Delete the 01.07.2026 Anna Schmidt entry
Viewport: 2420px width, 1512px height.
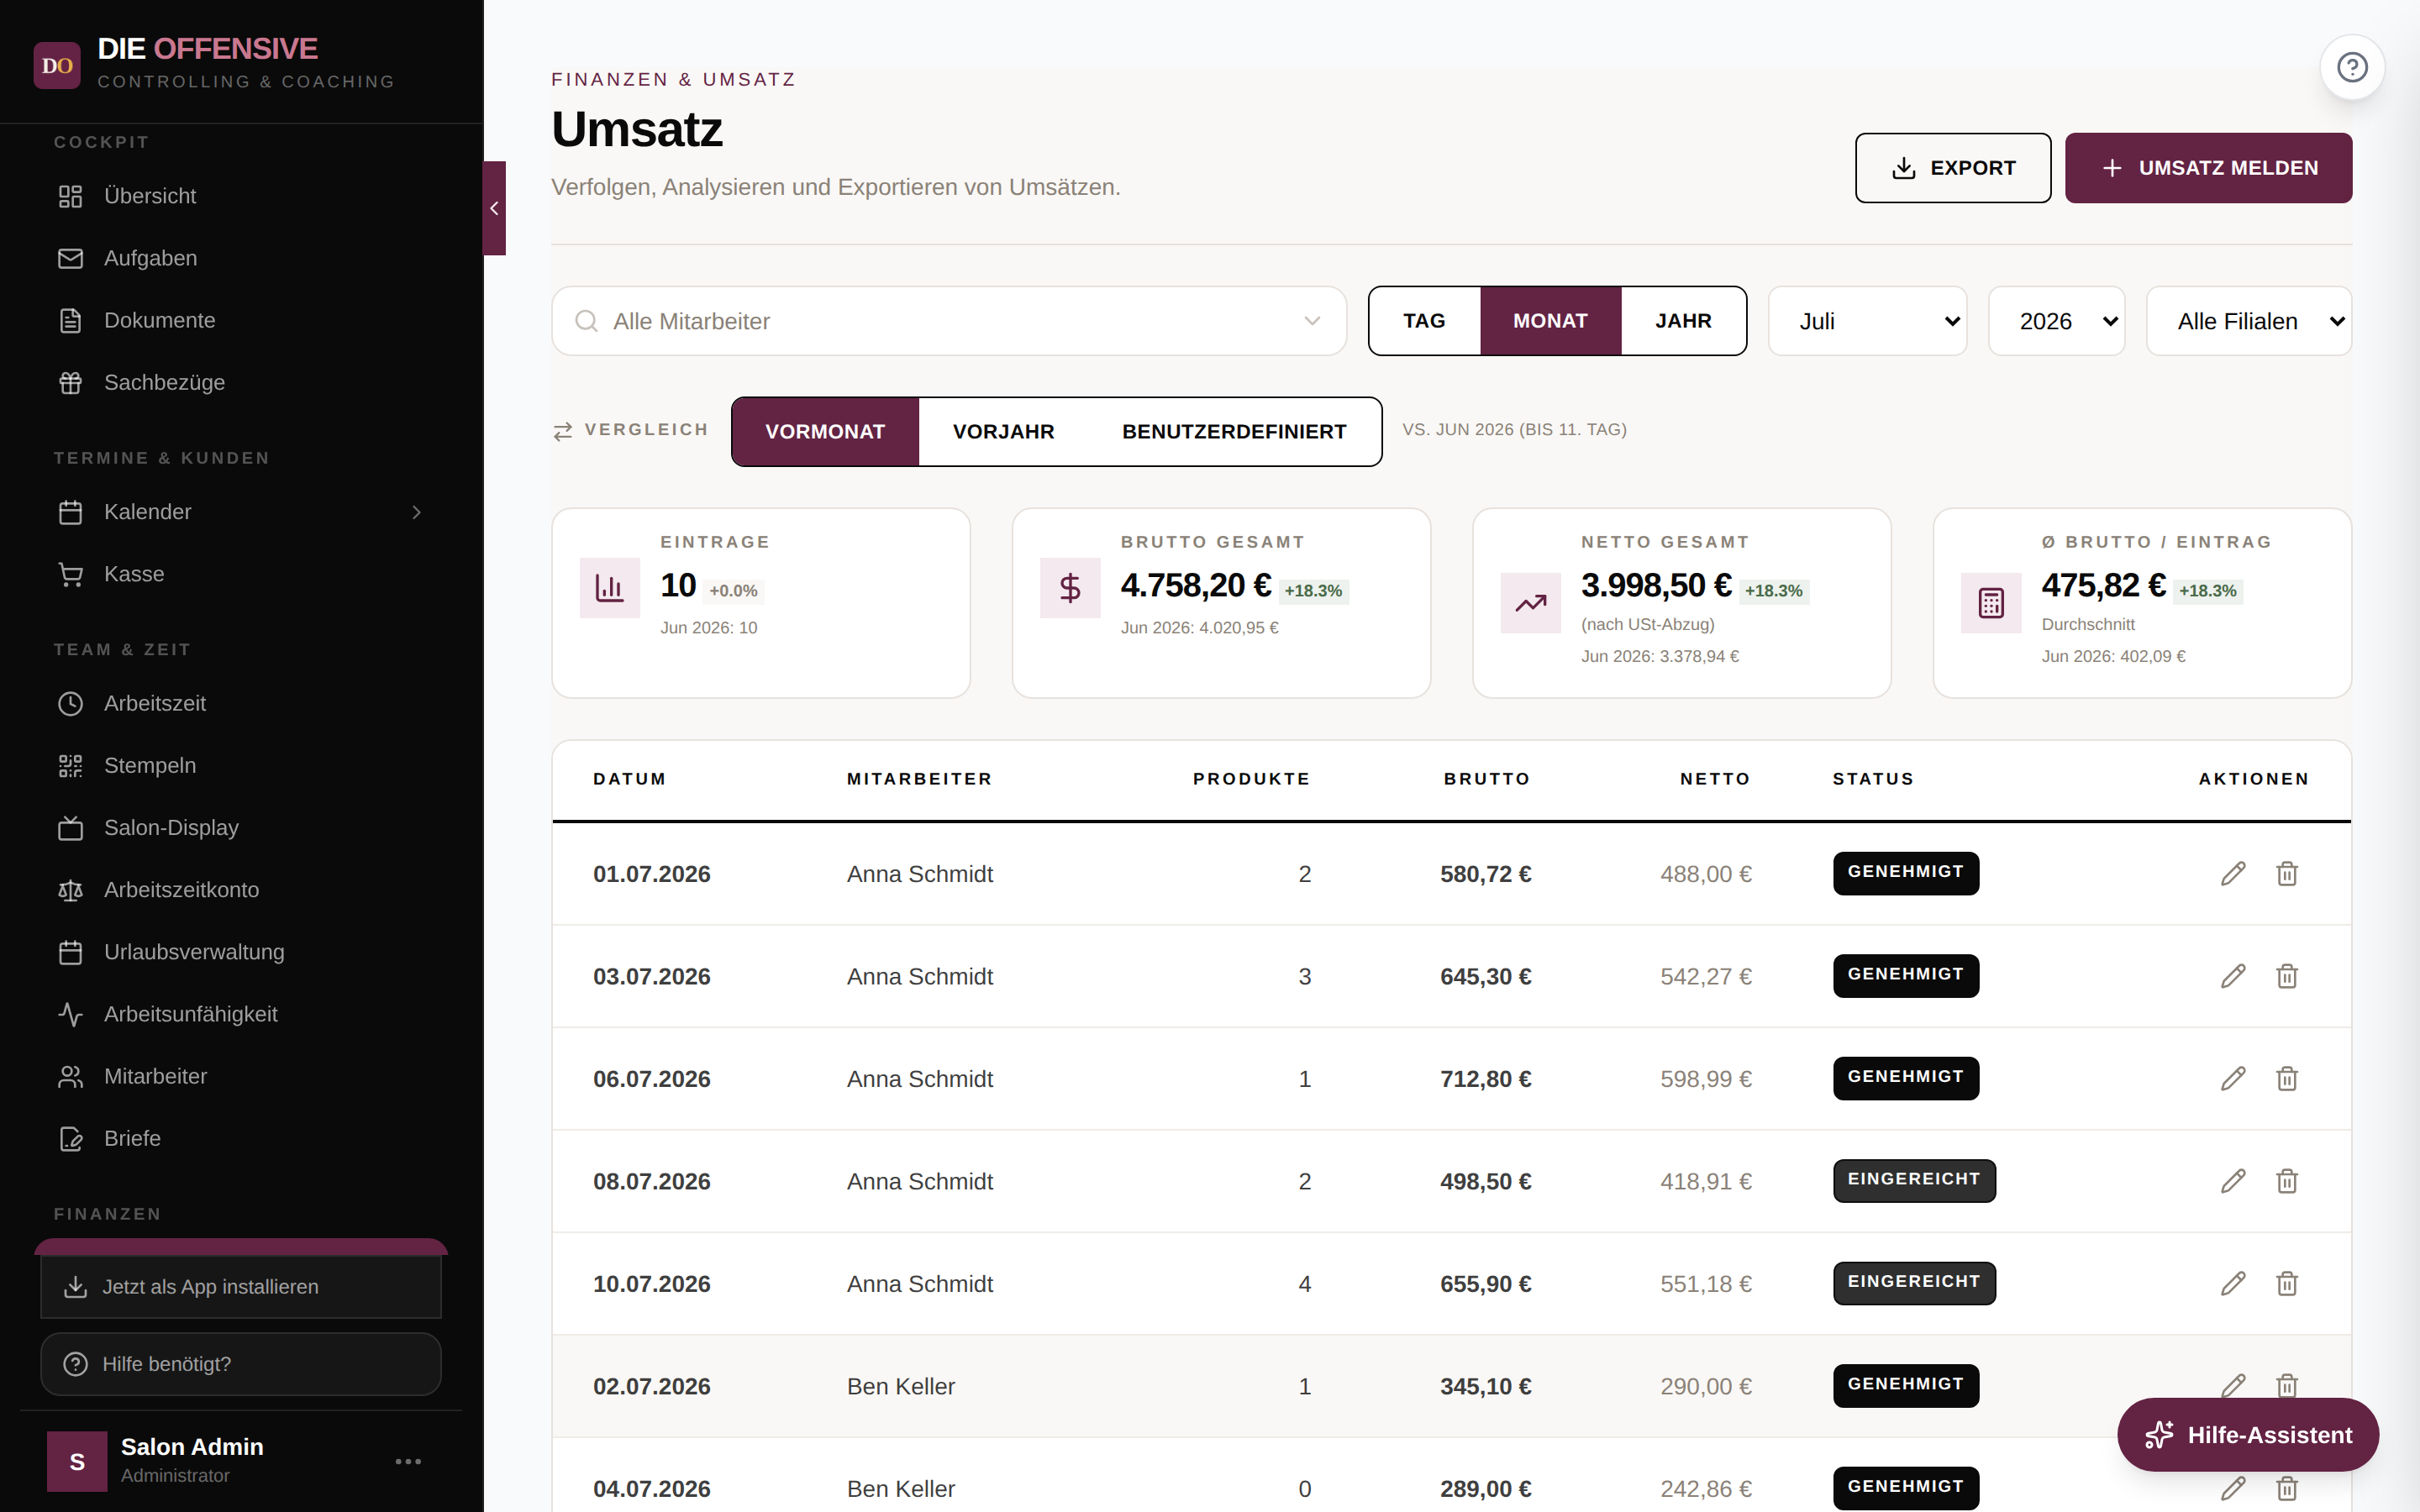pos(2287,874)
